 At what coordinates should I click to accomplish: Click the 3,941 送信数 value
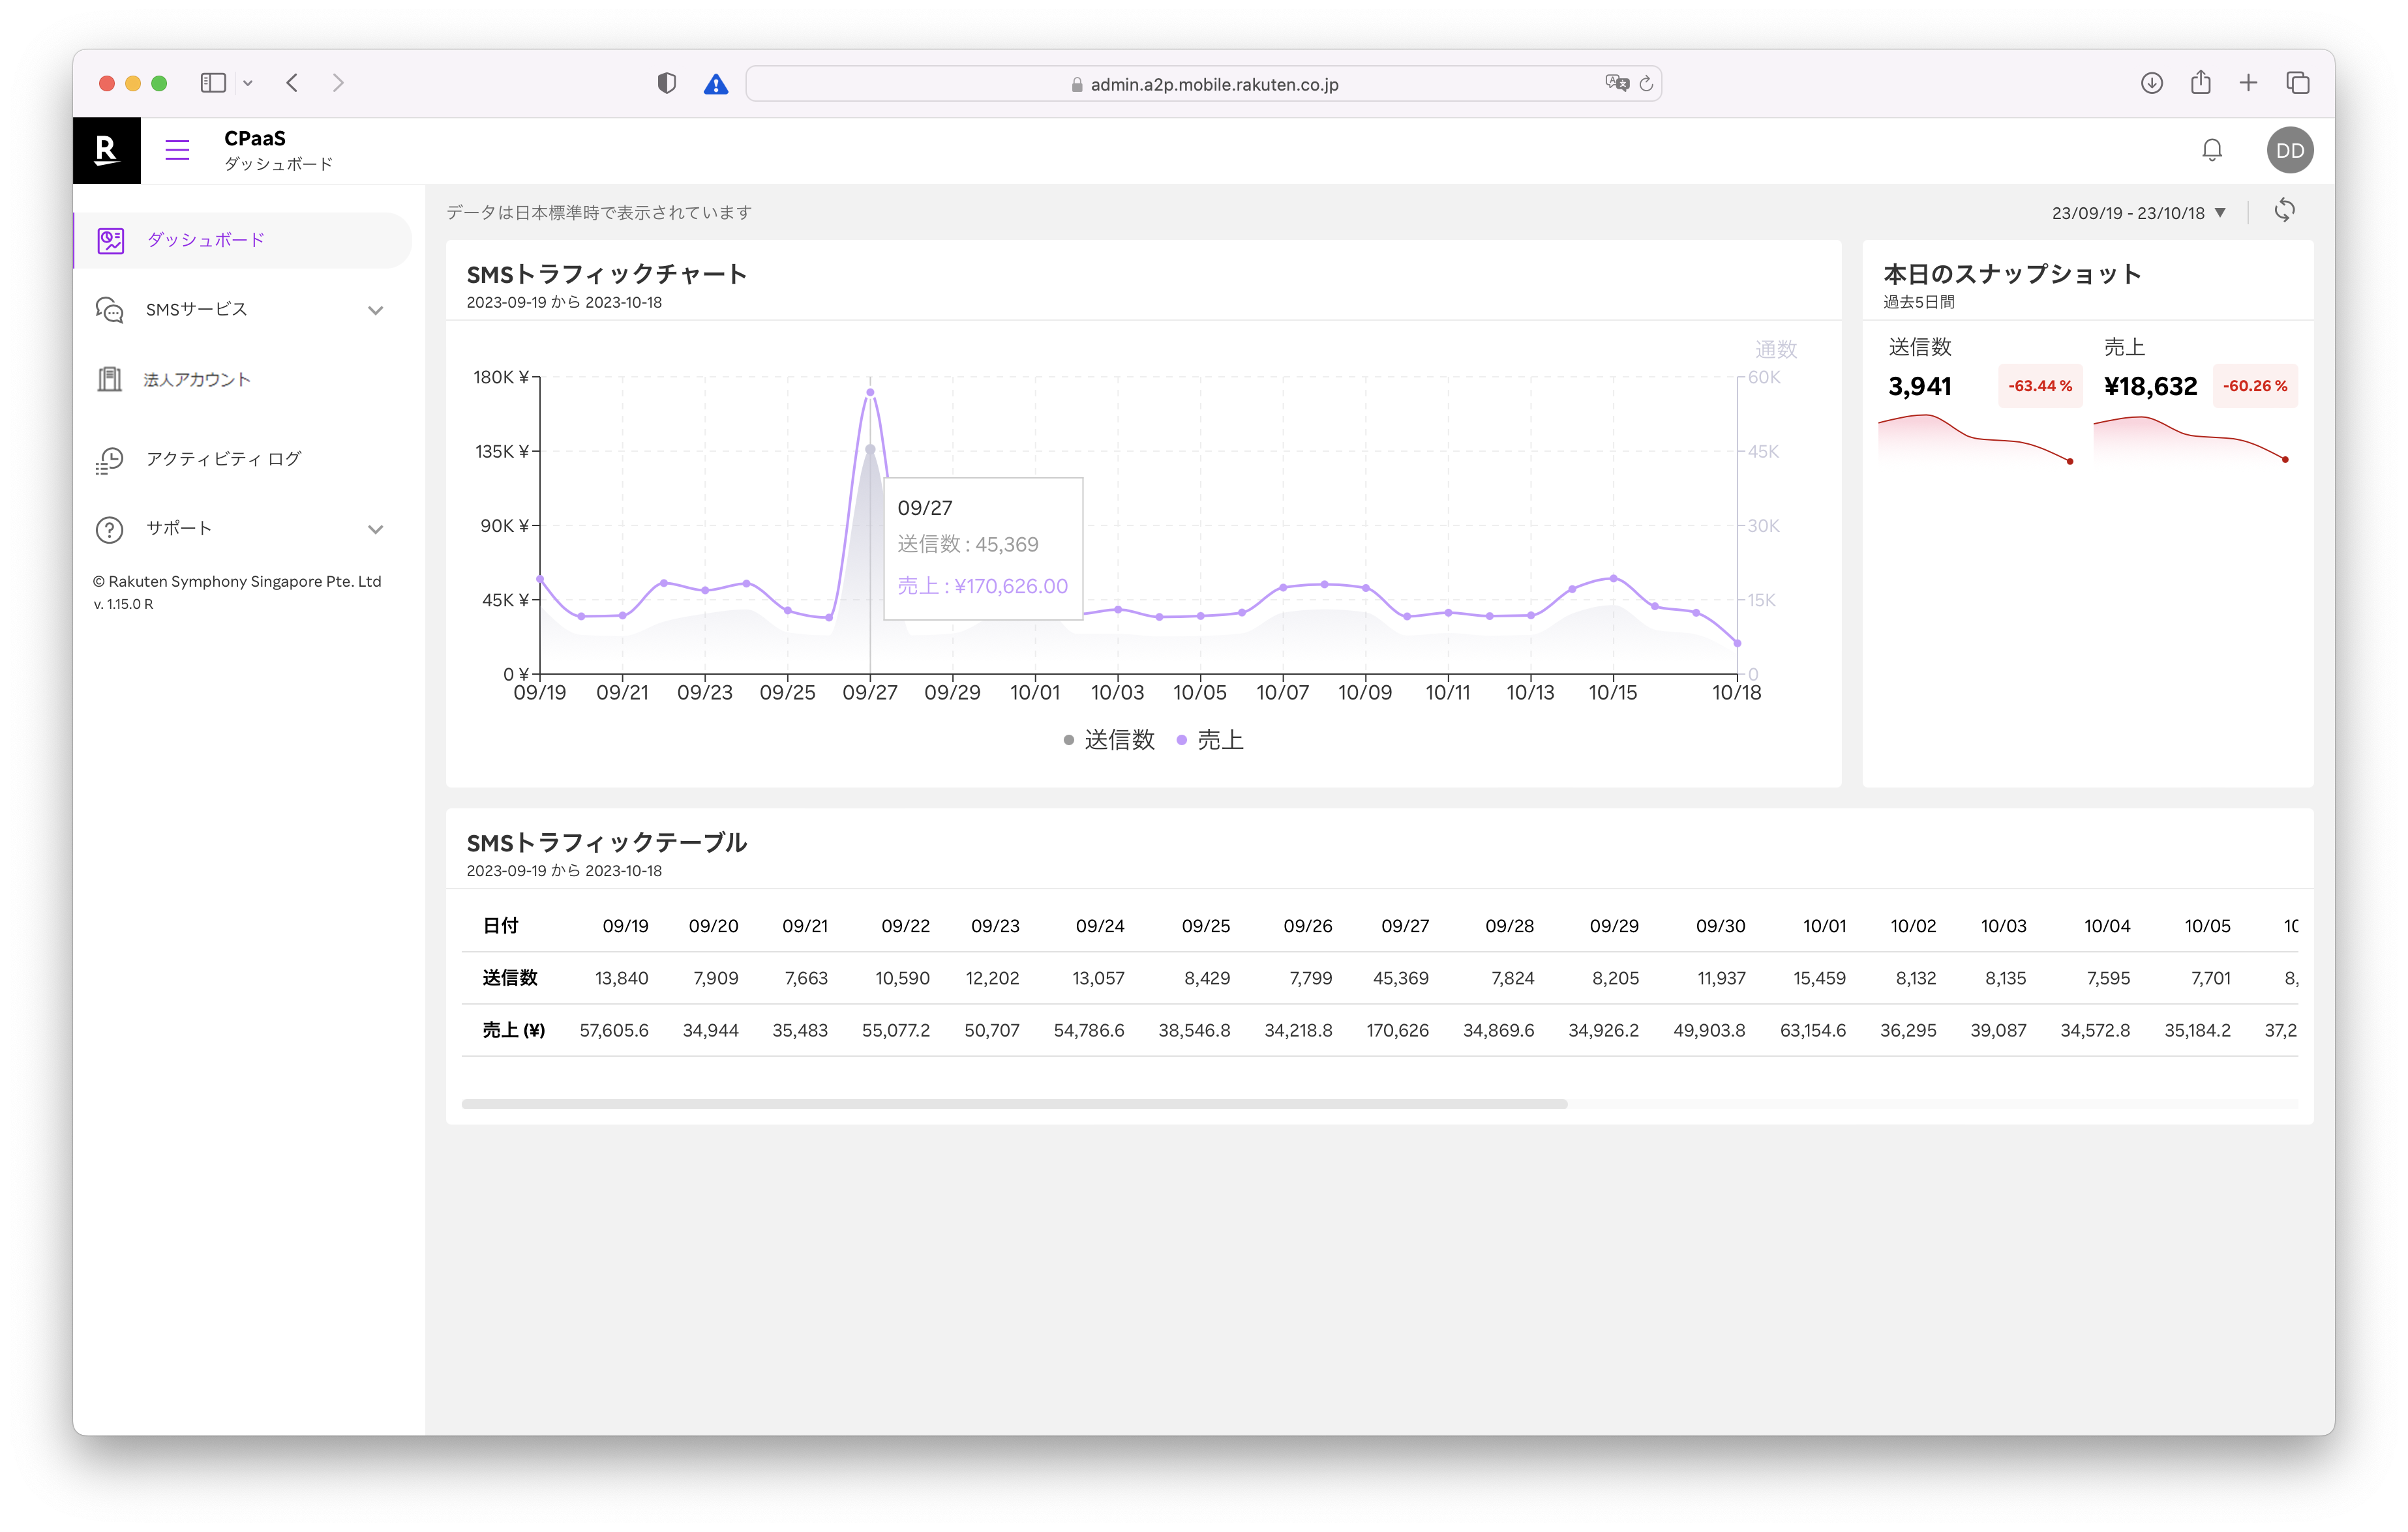(1920, 387)
